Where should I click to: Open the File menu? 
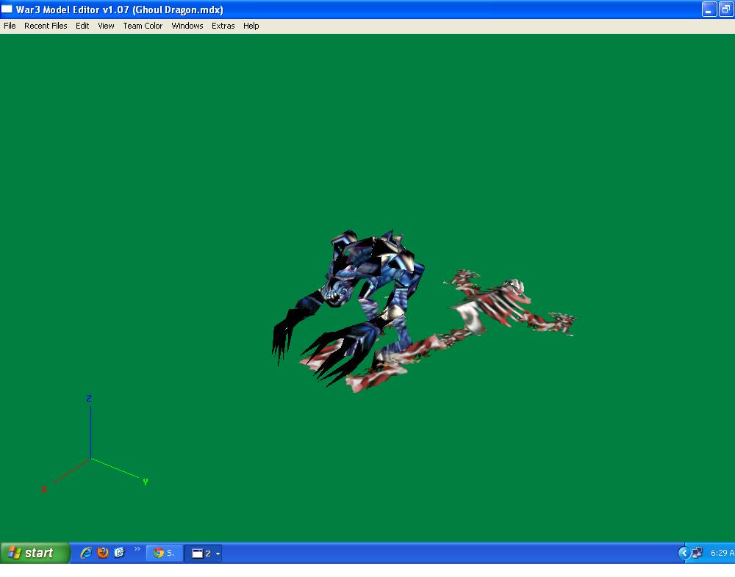tap(10, 26)
